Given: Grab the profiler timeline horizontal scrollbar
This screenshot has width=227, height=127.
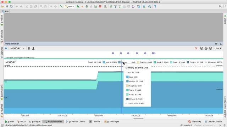Looking at the screenshot, I should 138,119.
